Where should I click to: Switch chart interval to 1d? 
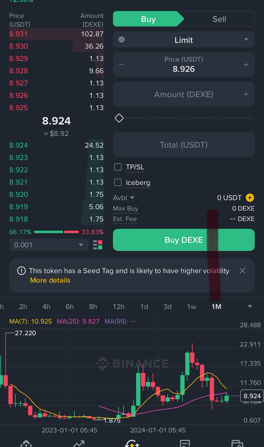point(144,307)
